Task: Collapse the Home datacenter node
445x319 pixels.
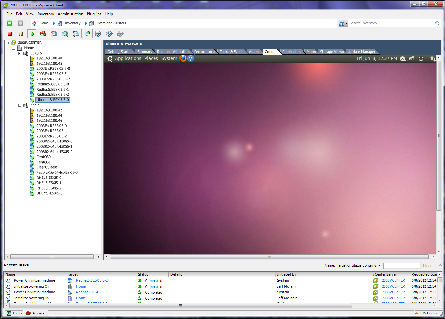Action: point(13,48)
